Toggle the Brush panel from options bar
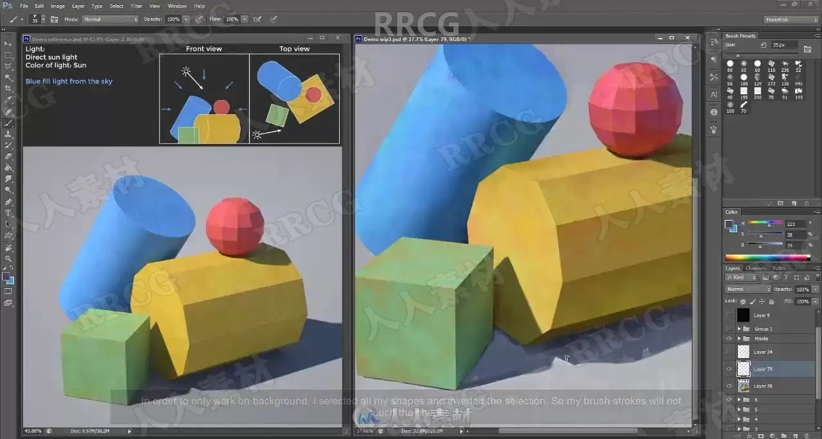 [x=54, y=19]
